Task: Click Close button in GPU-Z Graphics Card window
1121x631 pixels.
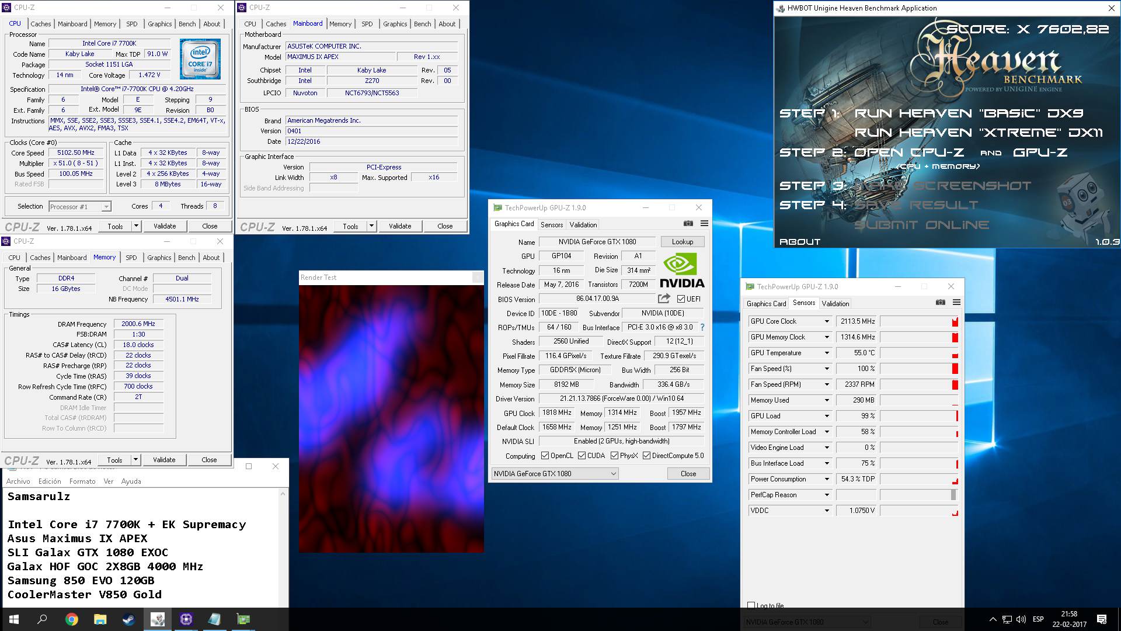Action: (688, 473)
